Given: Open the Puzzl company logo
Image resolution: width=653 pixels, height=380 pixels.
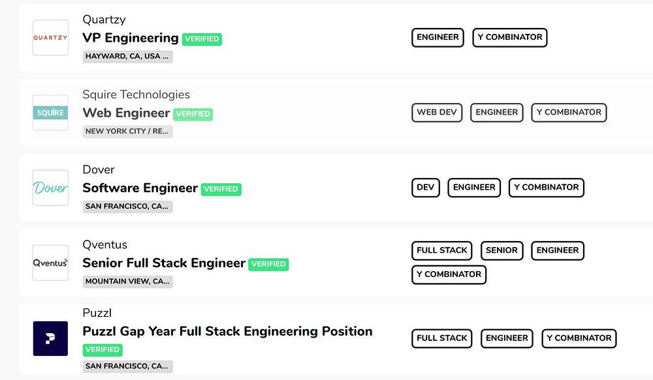Looking at the screenshot, I should (50, 338).
